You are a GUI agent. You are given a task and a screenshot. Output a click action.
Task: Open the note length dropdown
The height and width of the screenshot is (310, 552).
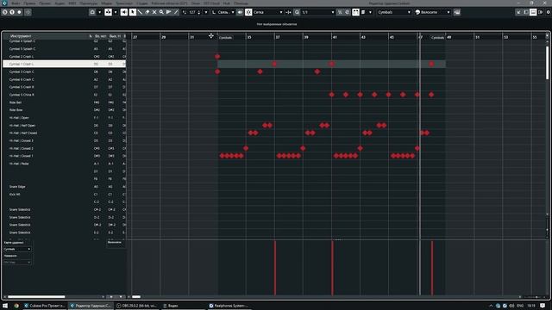[x=233, y=12]
